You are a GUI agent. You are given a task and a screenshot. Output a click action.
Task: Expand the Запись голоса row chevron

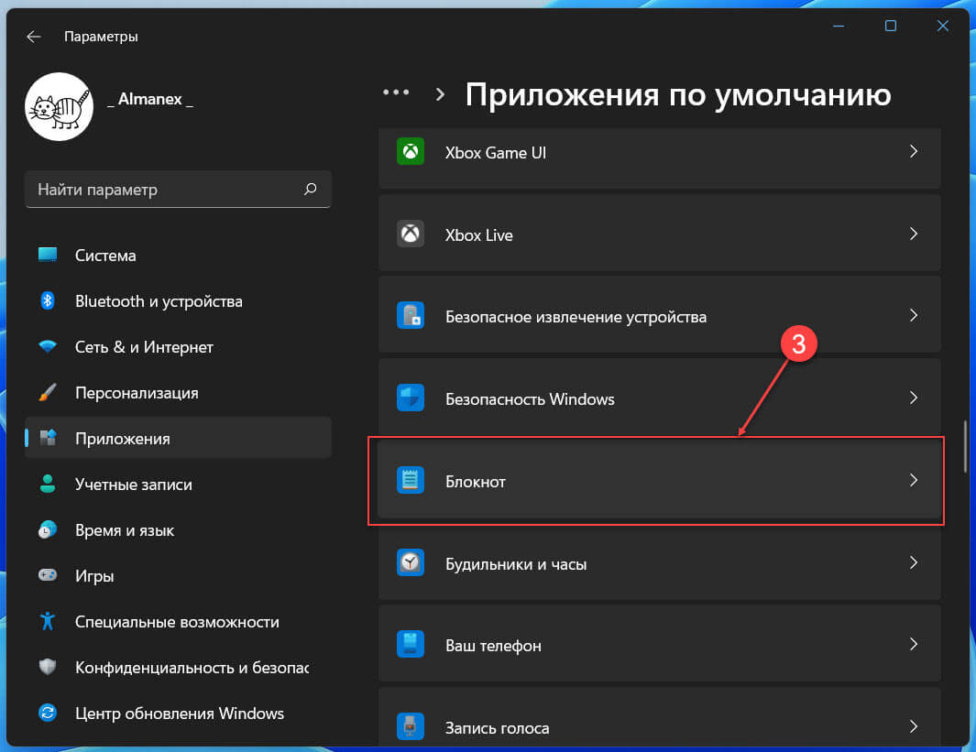click(x=913, y=725)
